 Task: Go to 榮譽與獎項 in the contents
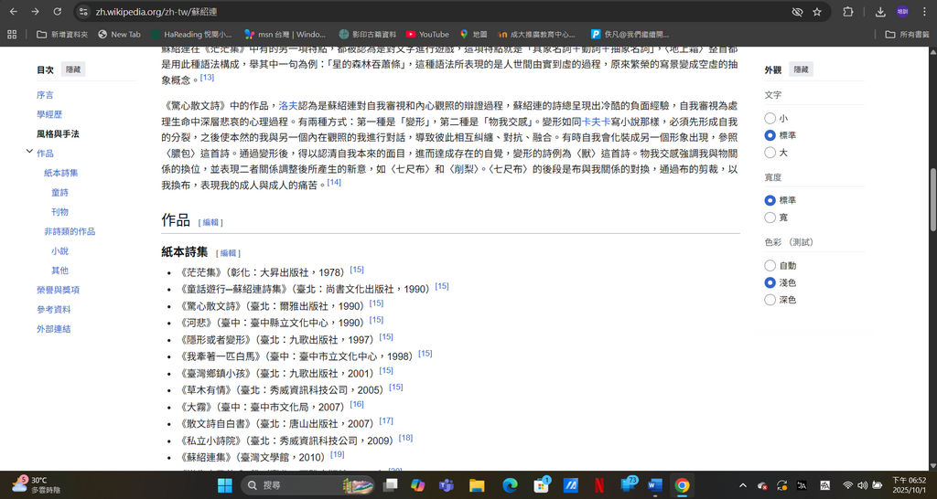point(58,290)
